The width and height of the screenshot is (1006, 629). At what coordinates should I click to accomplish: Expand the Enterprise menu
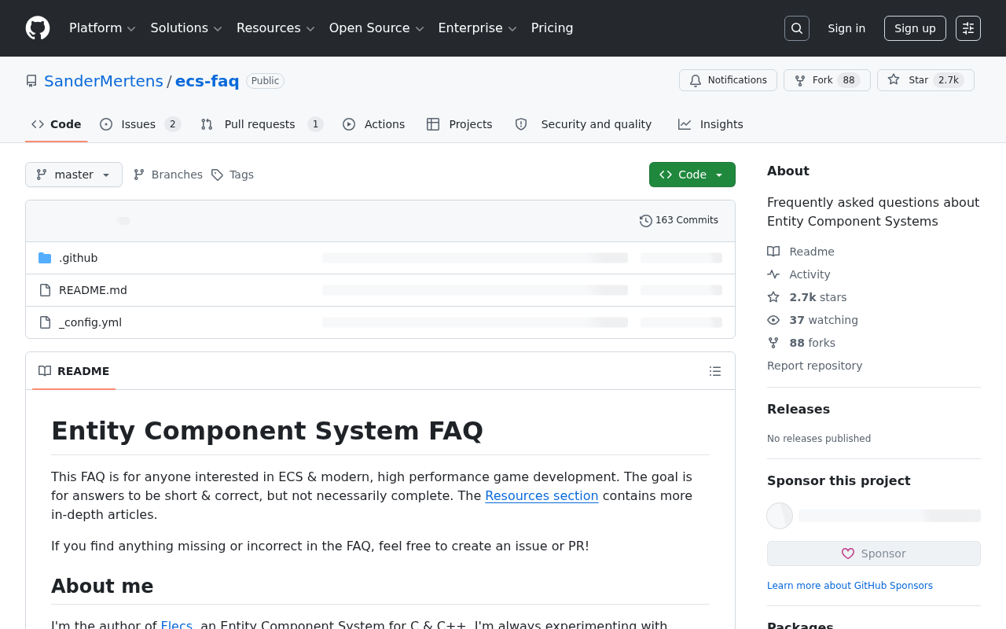pyautogui.click(x=477, y=28)
